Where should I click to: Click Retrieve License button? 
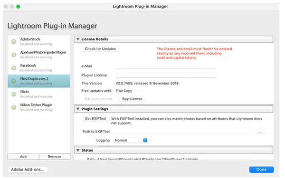tap(98, 99)
